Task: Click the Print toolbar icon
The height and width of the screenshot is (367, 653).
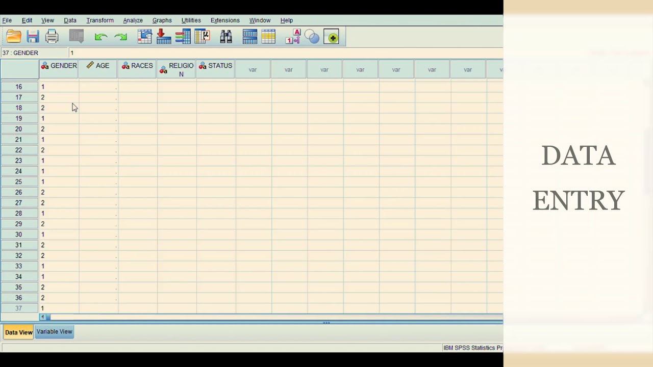Action: pos(52,37)
